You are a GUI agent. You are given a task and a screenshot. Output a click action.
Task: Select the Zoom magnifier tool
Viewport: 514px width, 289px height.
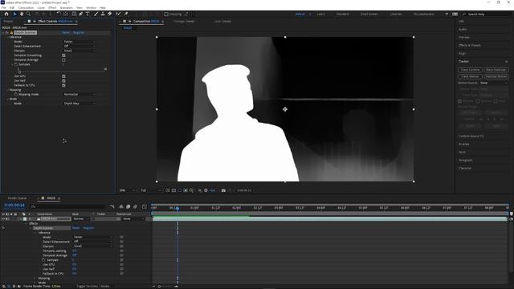[x=29, y=14]
